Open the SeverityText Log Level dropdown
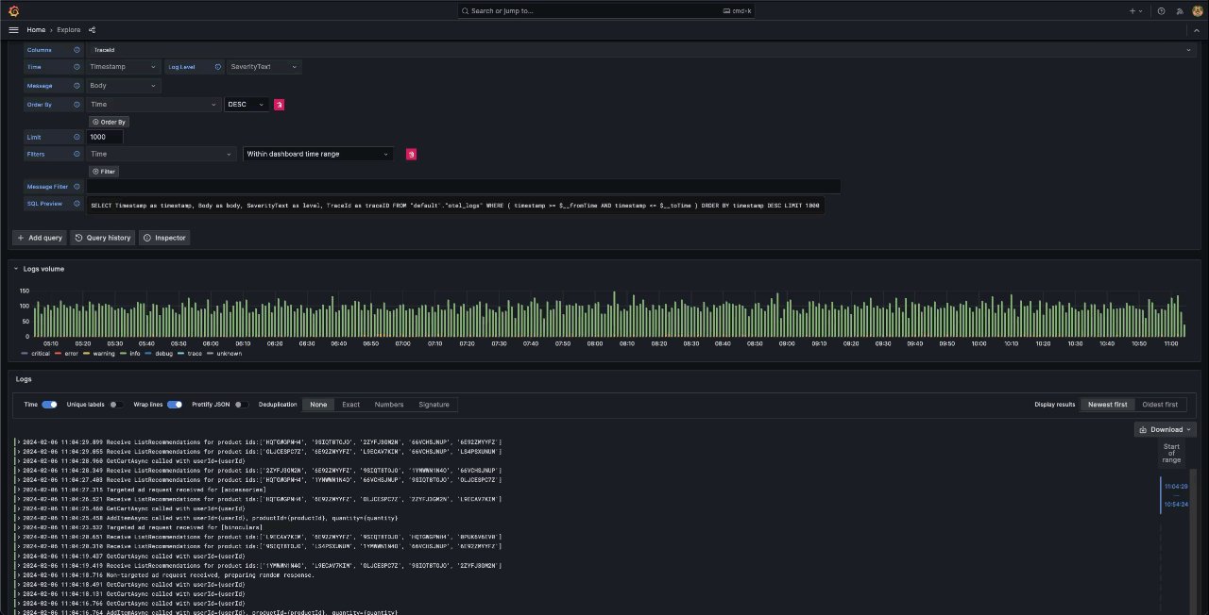 pyautogui.click(x=264, y=67)
